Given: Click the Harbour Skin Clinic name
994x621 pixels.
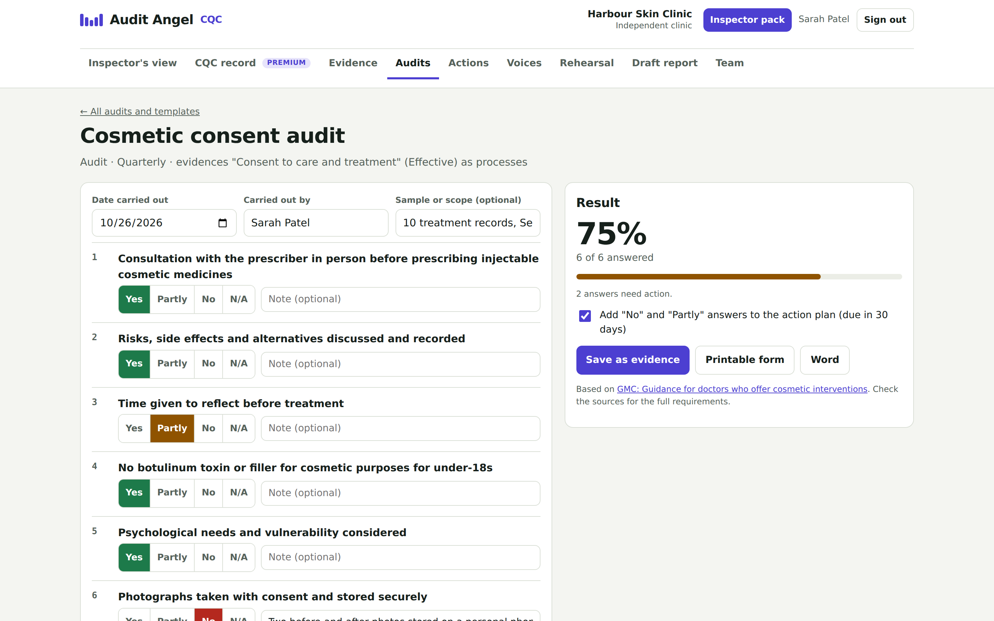Looking at the screenshot, I should [x=640, y=14].
